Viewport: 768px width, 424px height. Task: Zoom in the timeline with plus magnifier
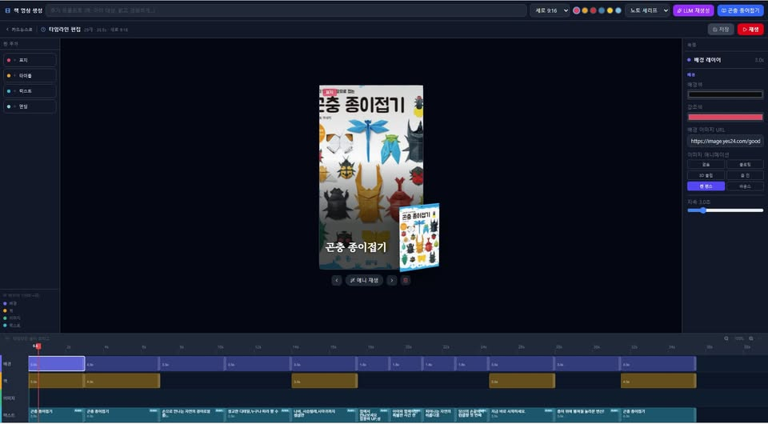coord(751,338)
